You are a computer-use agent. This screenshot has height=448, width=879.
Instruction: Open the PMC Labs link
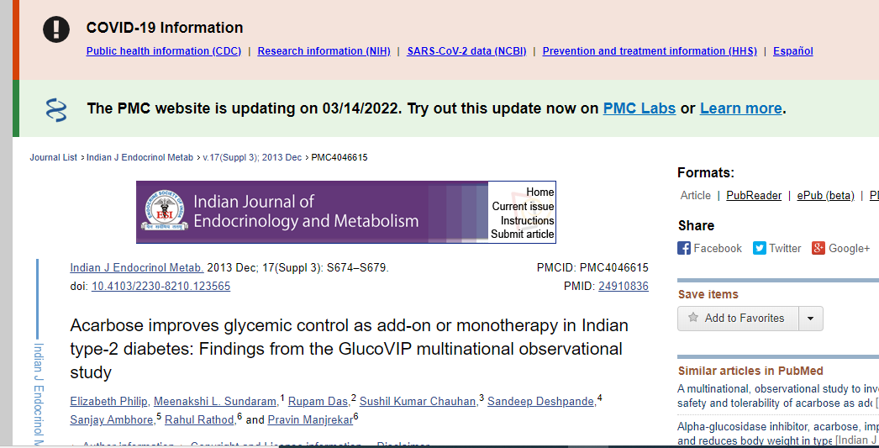tap(639, 108)
